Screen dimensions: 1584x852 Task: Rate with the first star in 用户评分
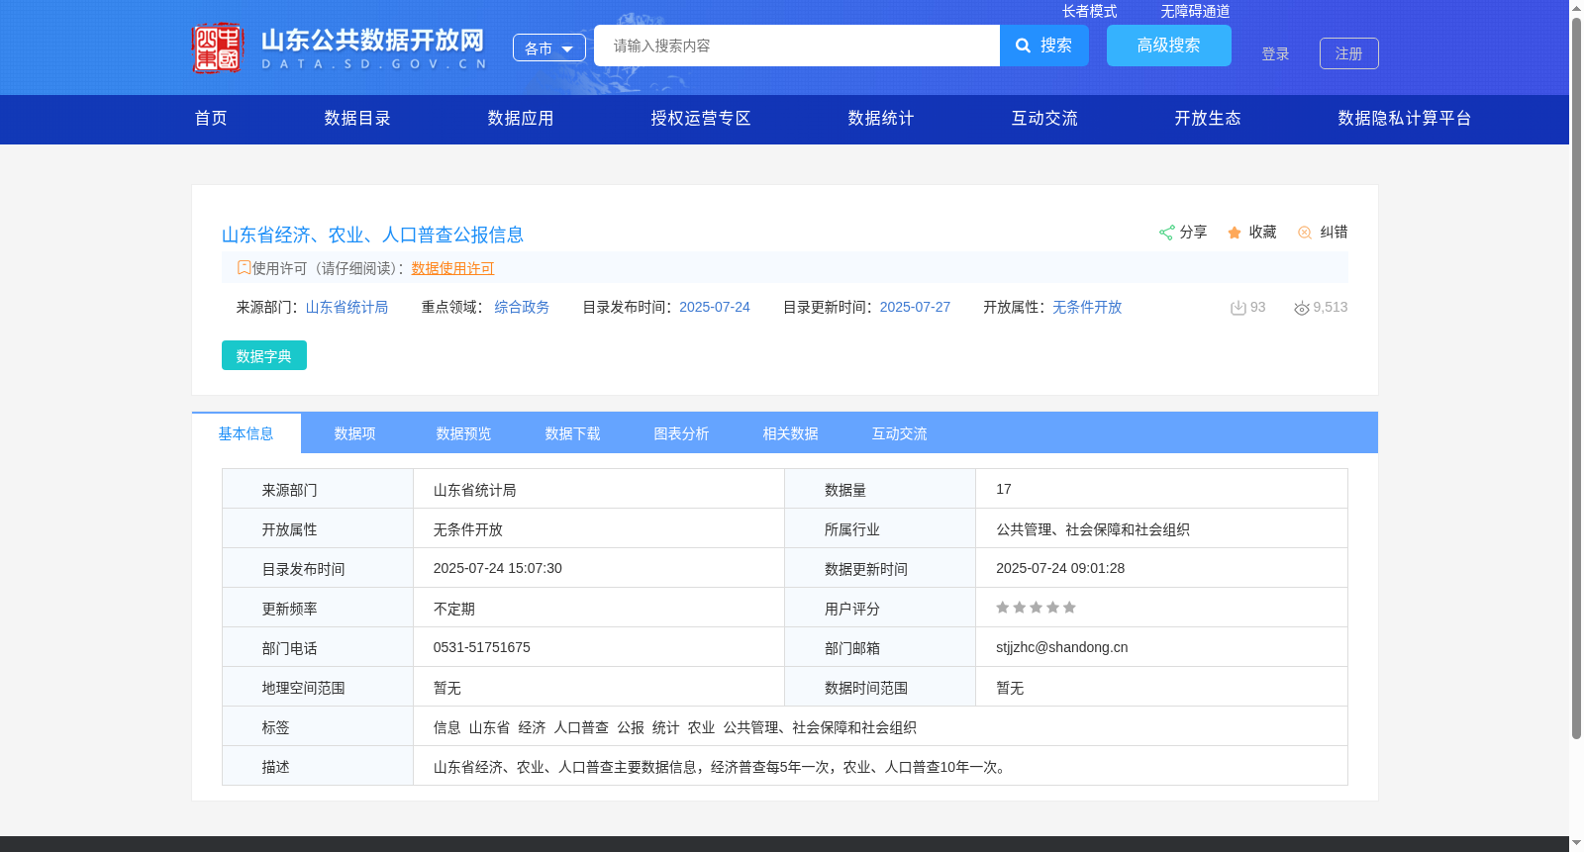[x=1003, y=608]
